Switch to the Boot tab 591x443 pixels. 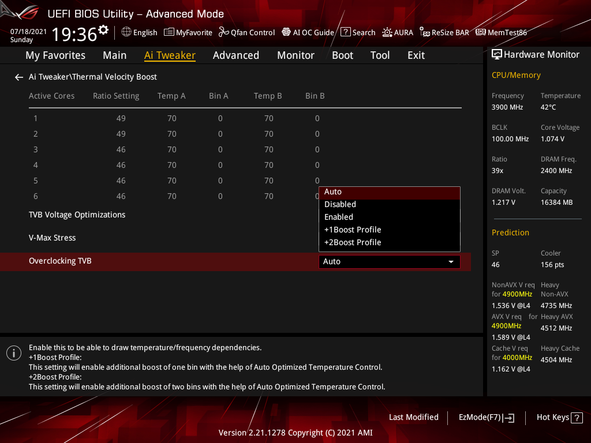[x=342, y=55]
